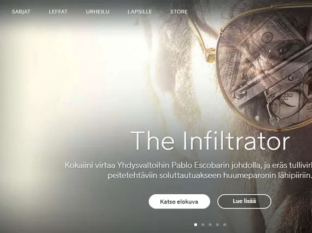312x233 pixels.
Task: Switch to the second carousel slide dot
Action: coord(203,225)
